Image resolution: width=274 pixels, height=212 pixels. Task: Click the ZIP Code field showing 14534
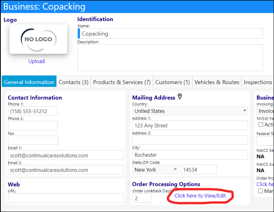coord(199,169)
